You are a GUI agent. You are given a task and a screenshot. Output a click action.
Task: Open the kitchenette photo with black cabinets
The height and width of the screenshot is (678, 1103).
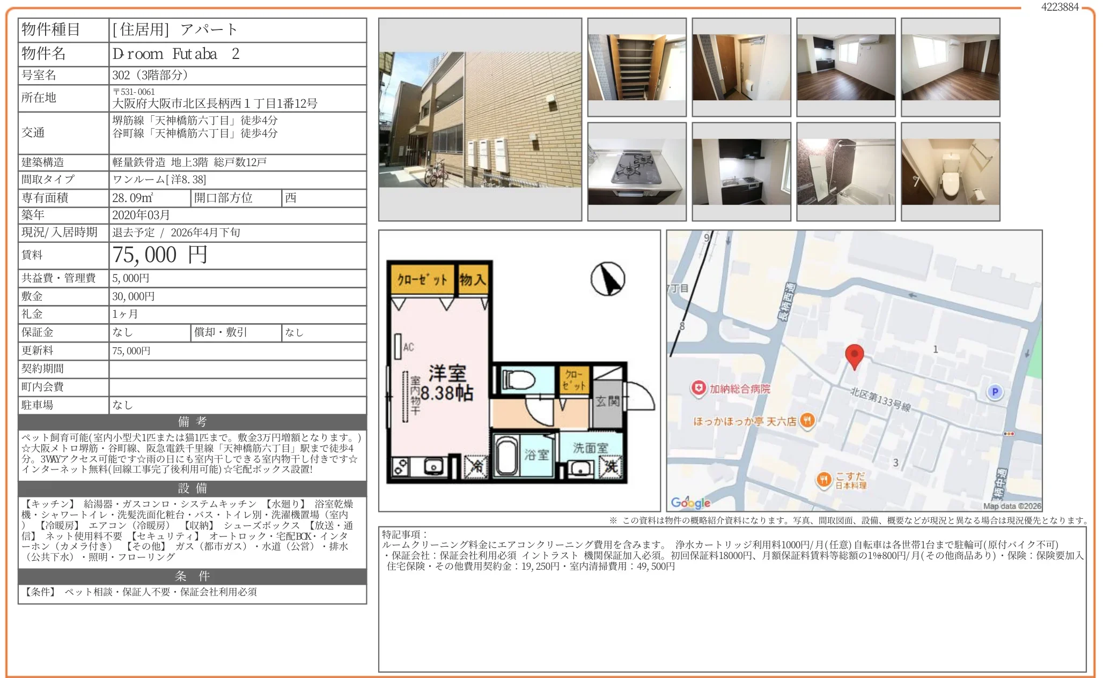click(x=741, y=172)
